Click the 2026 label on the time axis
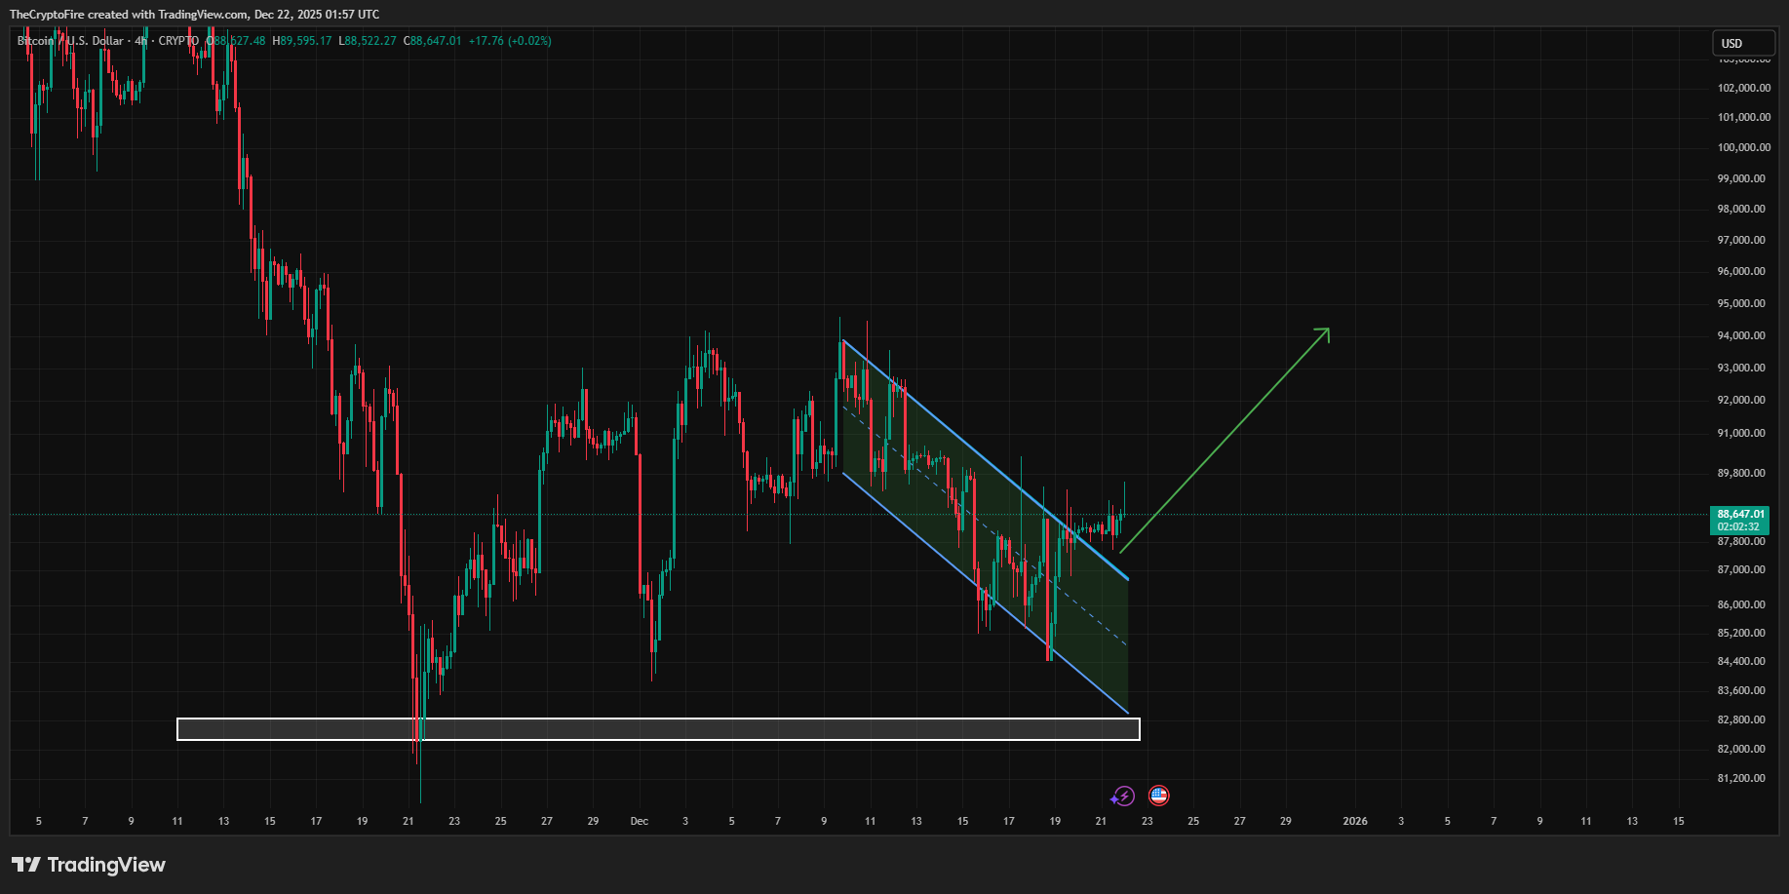This screenshot has width=1789, height=894. point(1355,821)
